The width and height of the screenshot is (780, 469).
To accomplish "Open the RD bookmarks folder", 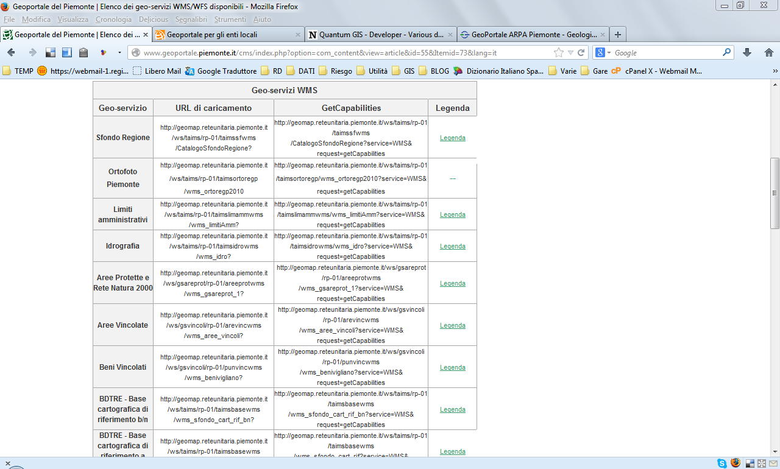I will pos(272,71).
